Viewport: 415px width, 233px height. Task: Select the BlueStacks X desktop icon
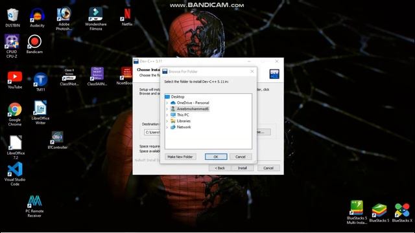tap(402, 213)
